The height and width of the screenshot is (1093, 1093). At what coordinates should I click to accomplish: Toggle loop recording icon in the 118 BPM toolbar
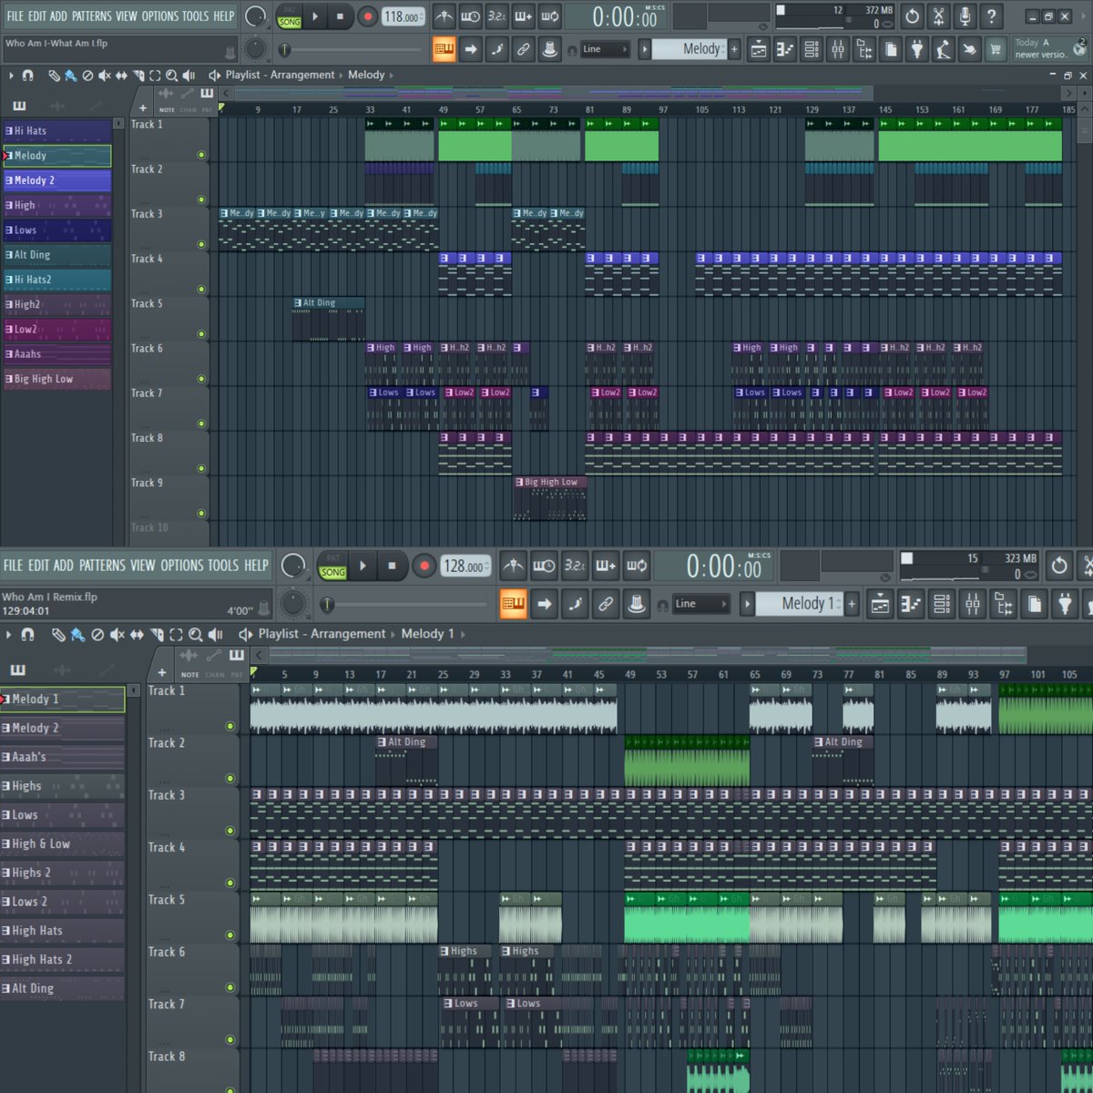coord(550,16)
